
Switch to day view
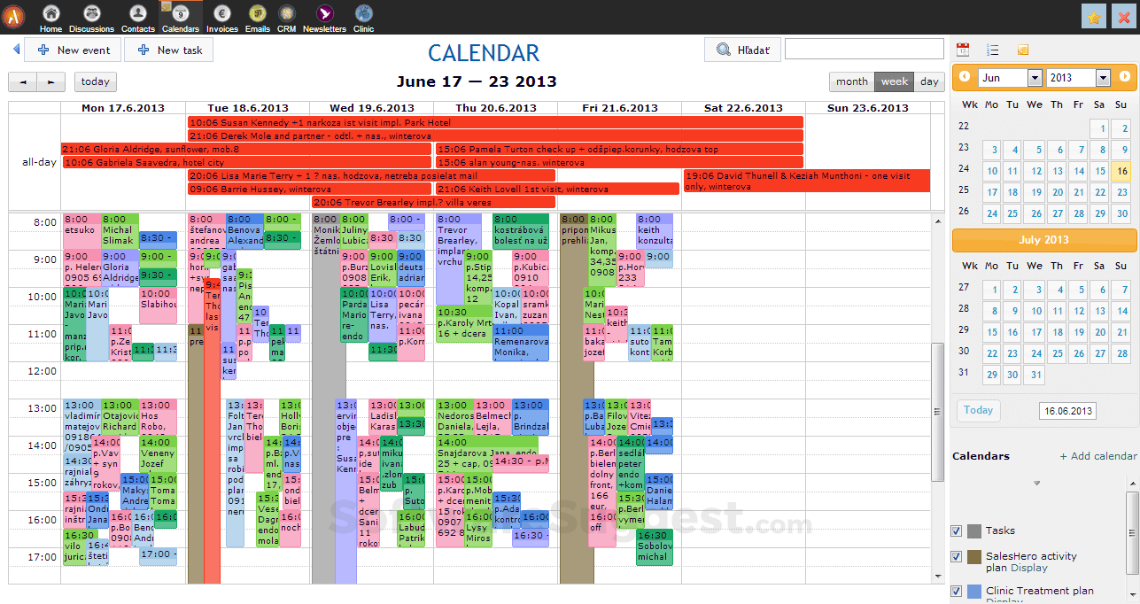point(929,81)
